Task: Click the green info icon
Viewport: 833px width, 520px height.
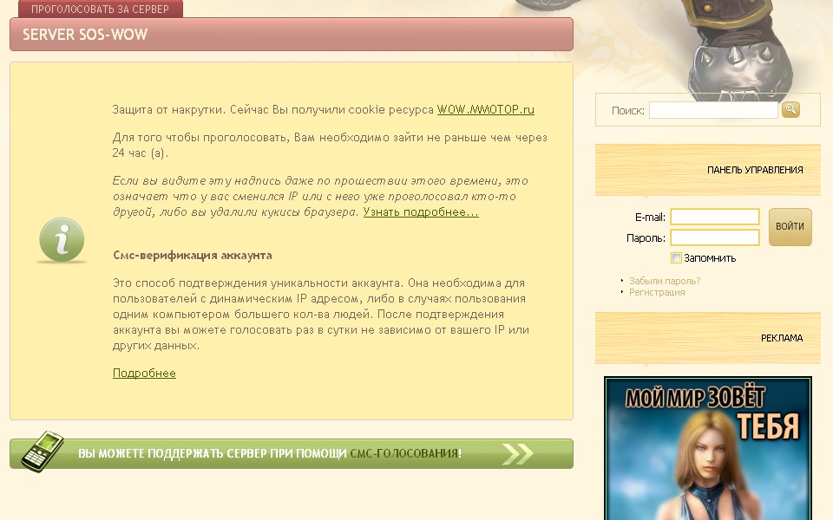Action: click(x=62, y=240)
